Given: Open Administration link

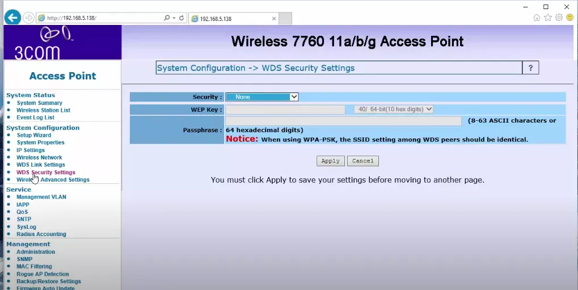Looking at the screenshot, I should click(x=36, y=252).
